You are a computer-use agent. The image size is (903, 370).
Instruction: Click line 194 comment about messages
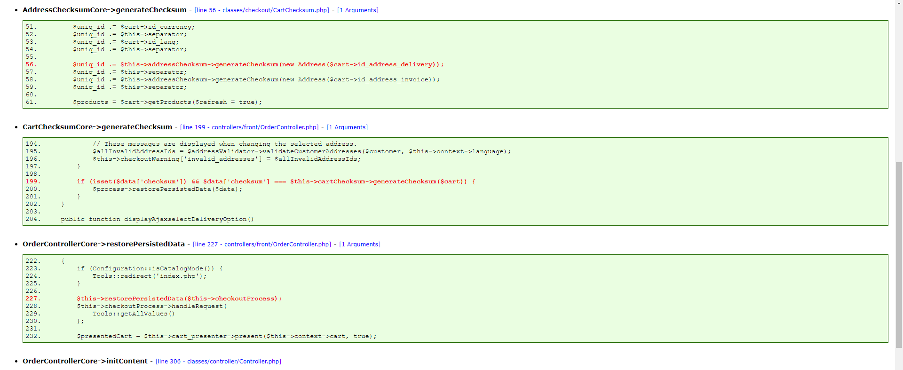point(225,144)
